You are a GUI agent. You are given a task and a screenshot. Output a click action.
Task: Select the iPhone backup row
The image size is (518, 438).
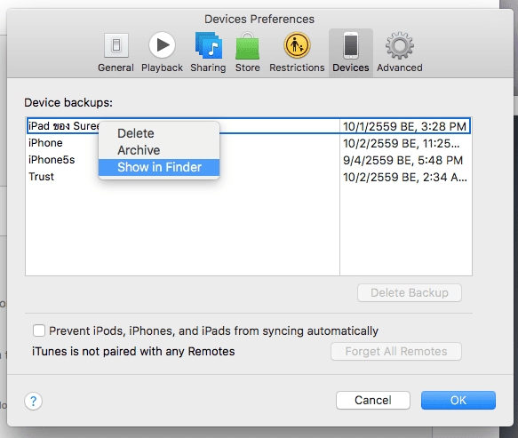point(249,143)
